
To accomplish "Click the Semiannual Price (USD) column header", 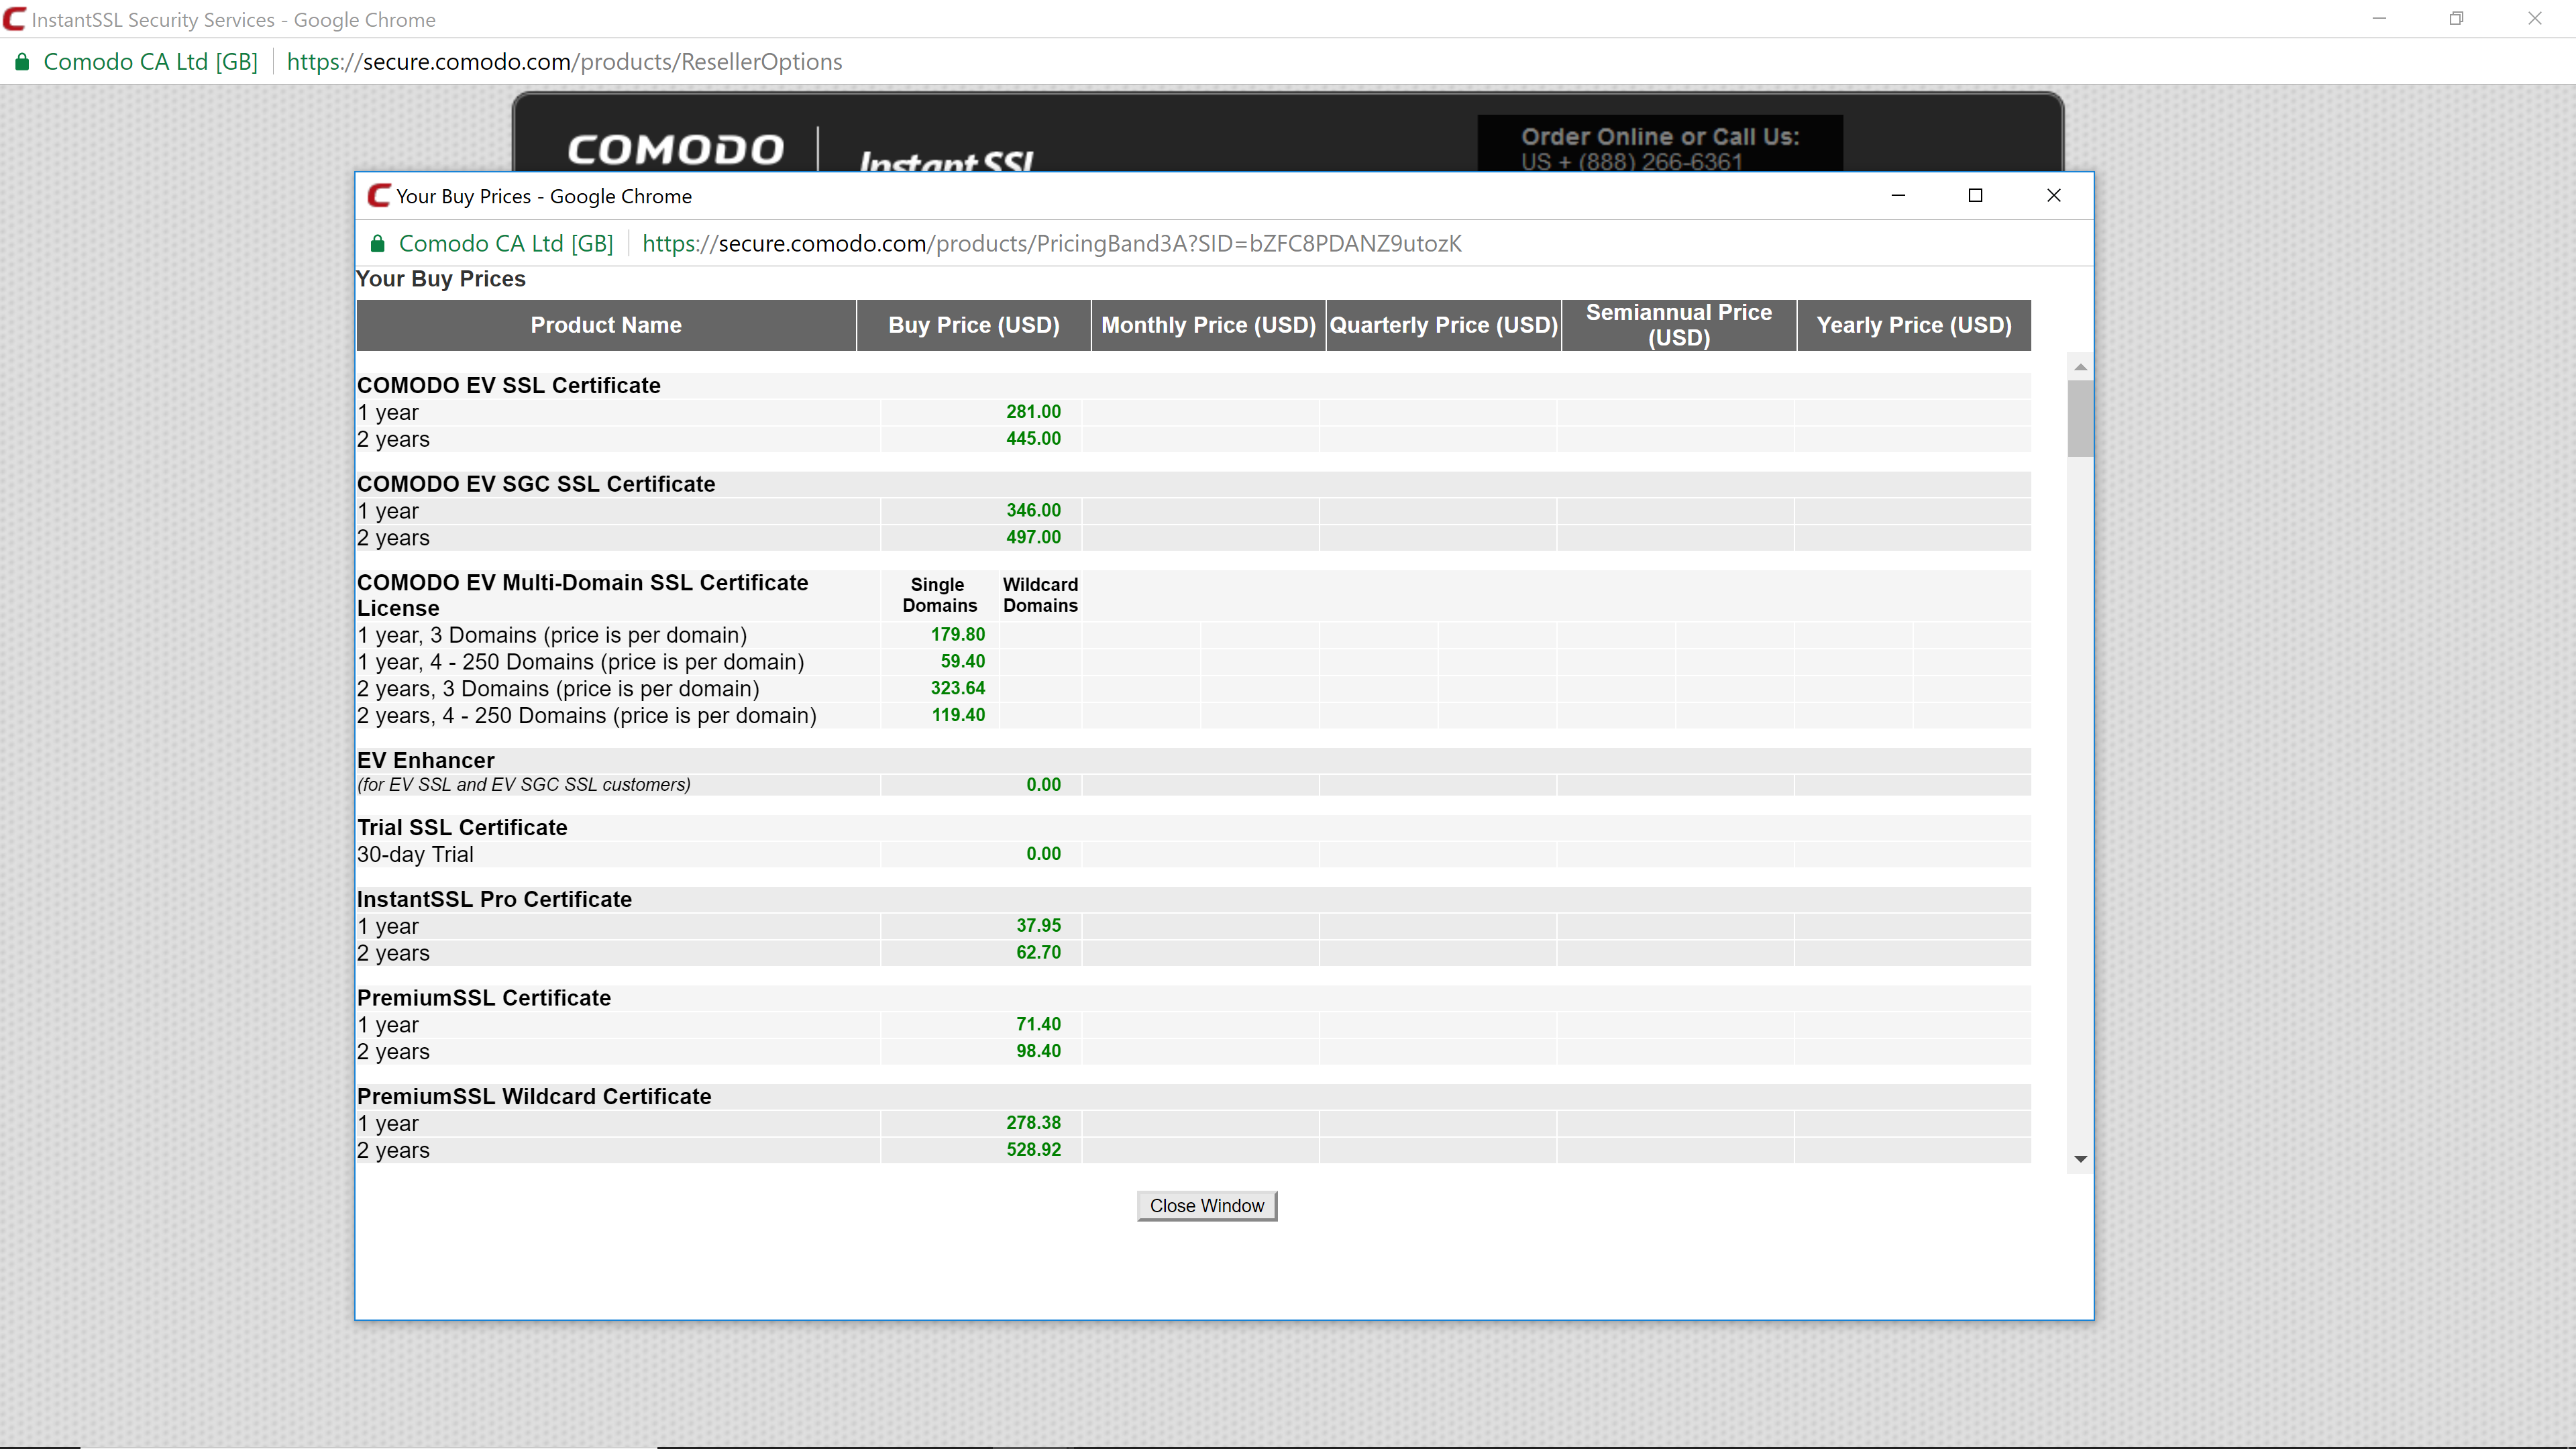I will tap(1679, 325).
